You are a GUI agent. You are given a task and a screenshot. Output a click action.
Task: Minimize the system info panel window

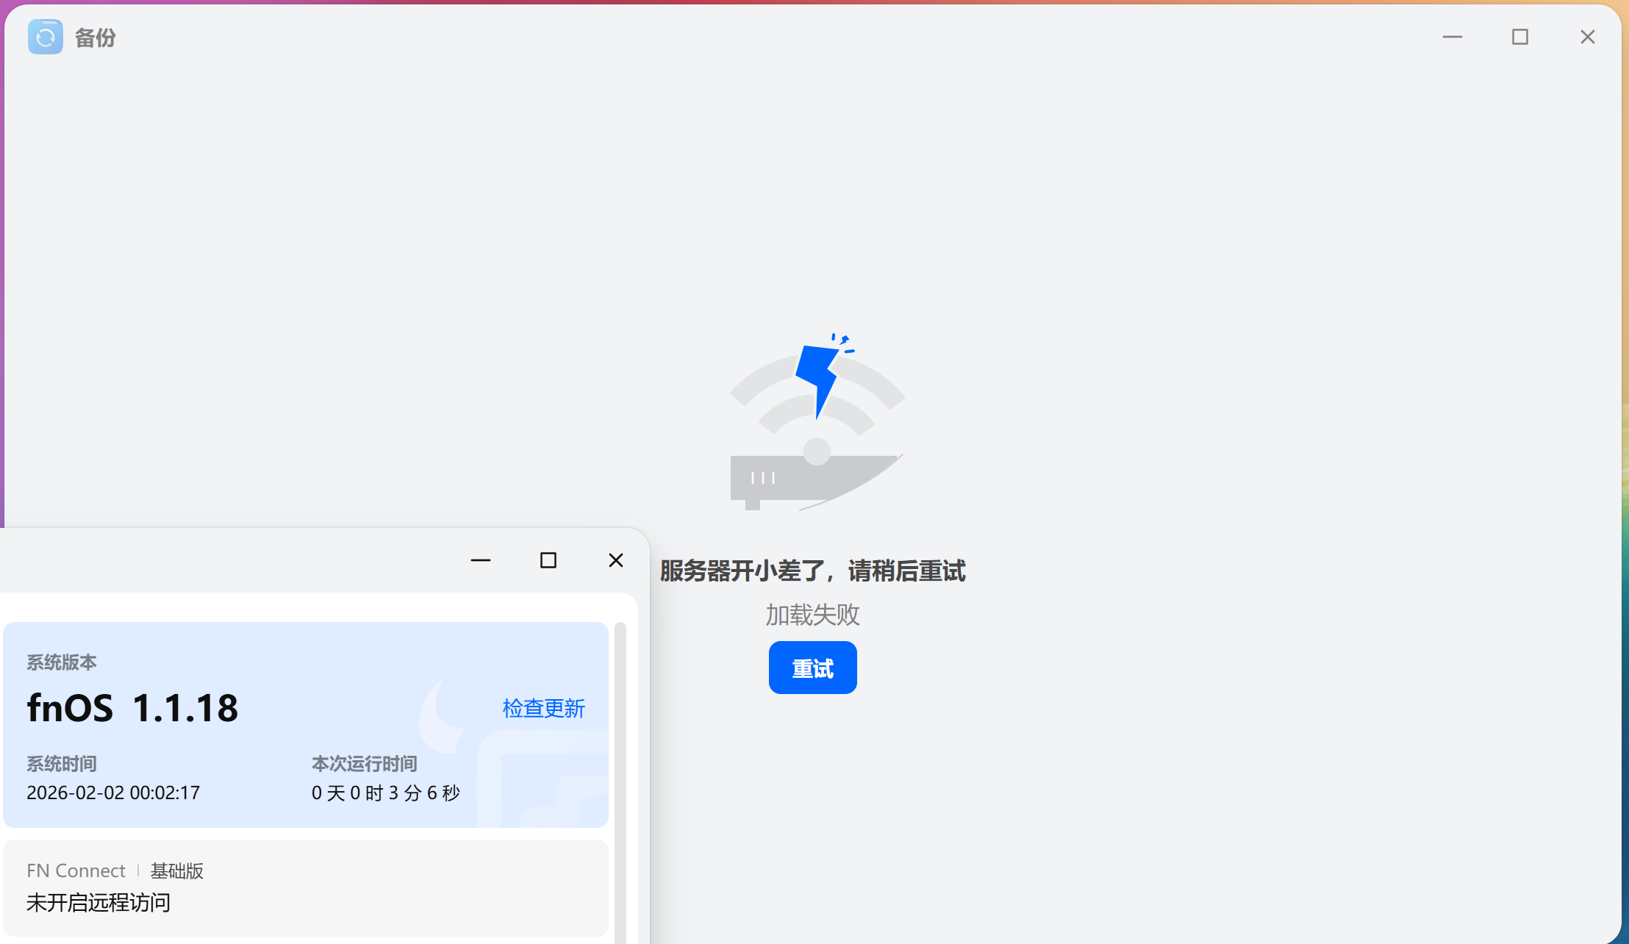(x=481, y=560)
